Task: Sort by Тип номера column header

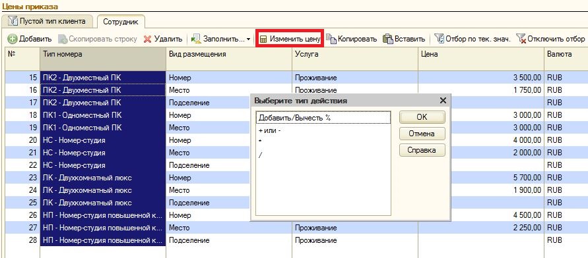Action: (102, 59)
